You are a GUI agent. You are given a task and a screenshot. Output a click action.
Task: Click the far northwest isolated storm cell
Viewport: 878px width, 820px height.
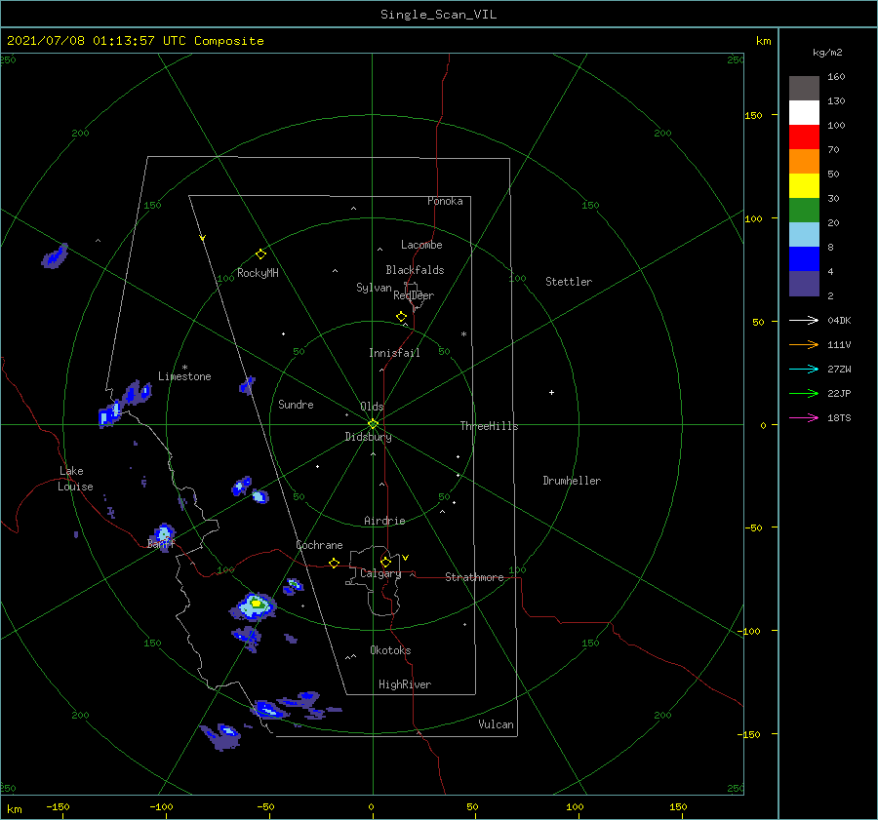[x=55, y=256]
